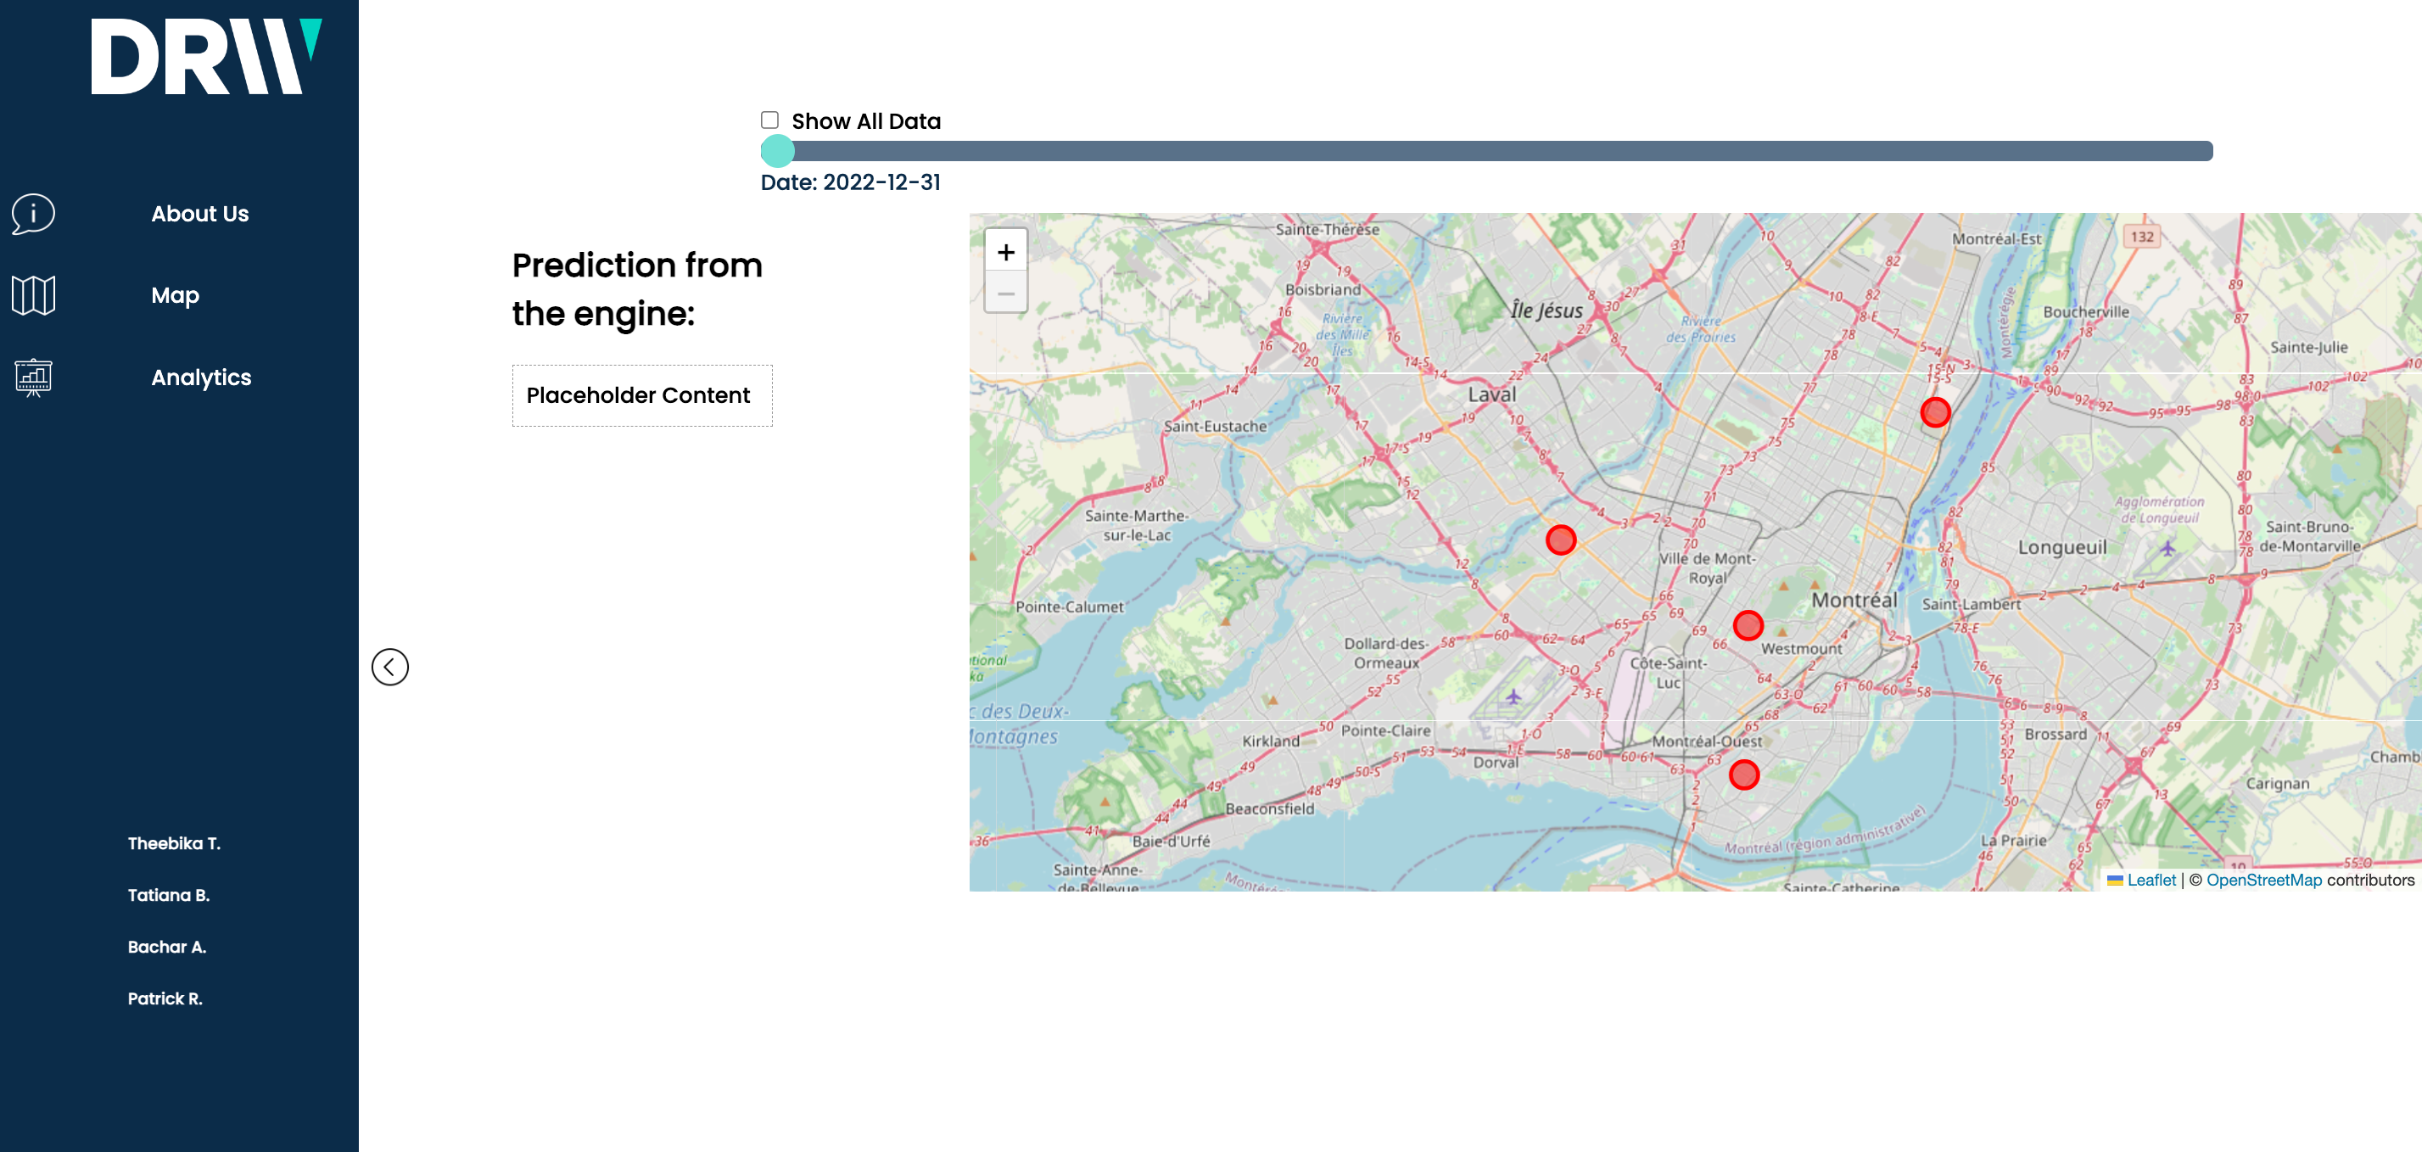
Task: Select the red marker south of Montréal-Ouest
Action: click(1742, 775)
